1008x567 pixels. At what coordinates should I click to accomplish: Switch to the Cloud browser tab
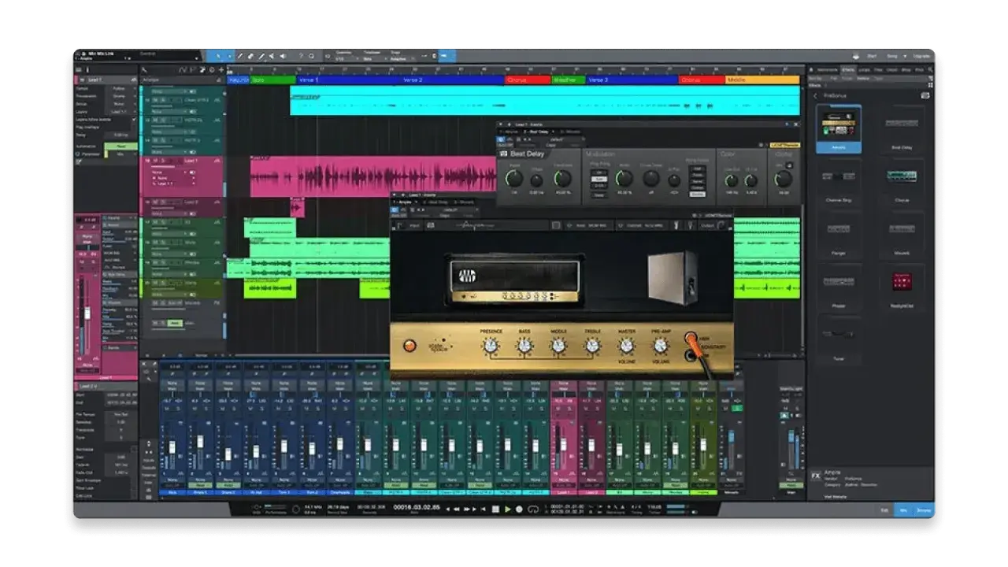click(892, 69)
